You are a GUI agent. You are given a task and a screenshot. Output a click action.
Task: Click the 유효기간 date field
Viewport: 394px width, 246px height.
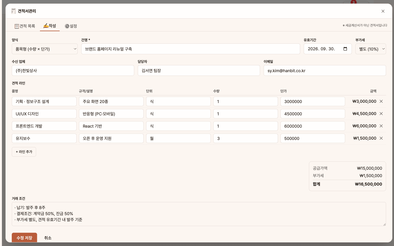point(328,49)
